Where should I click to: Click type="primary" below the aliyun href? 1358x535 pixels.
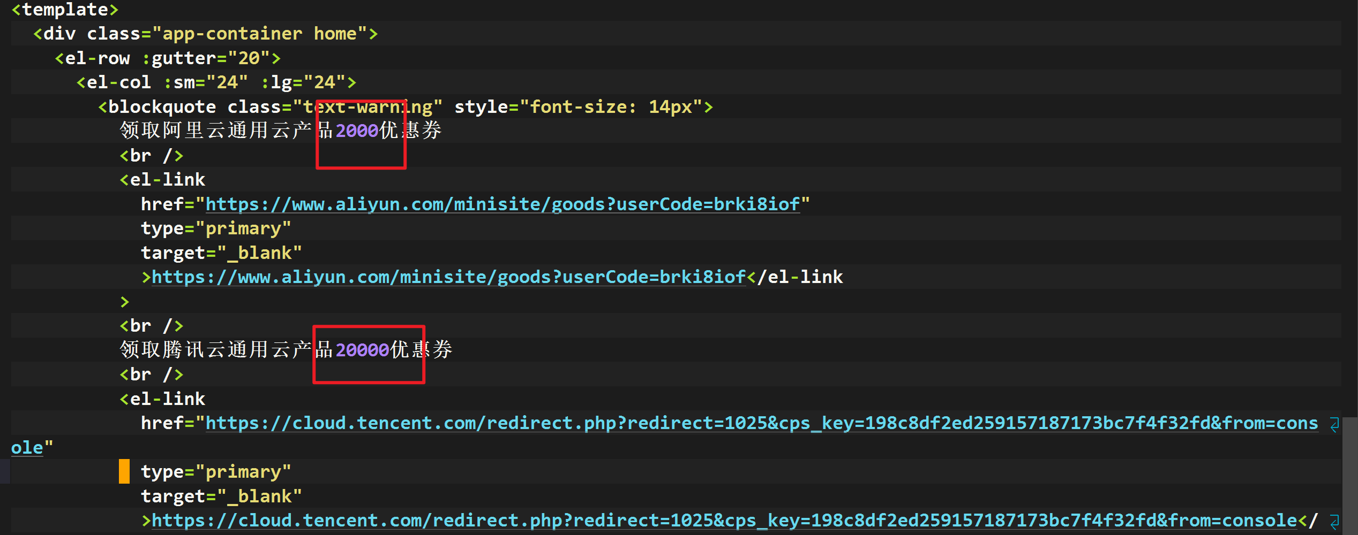pos(216,228)
